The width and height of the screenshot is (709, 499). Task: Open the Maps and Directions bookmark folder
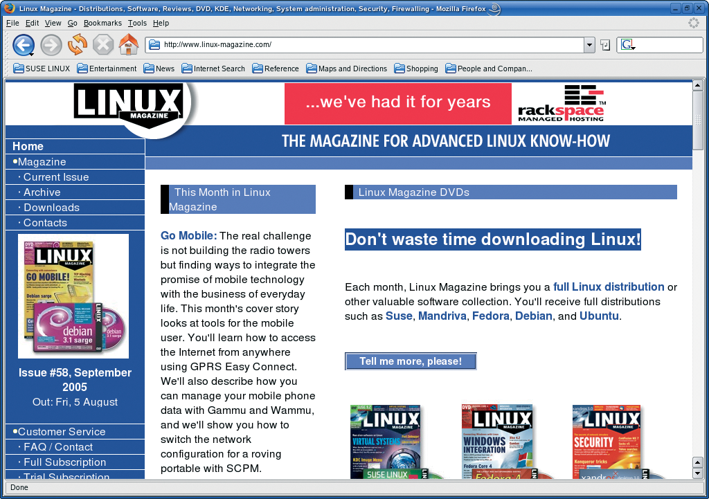(x=346, y=69)
